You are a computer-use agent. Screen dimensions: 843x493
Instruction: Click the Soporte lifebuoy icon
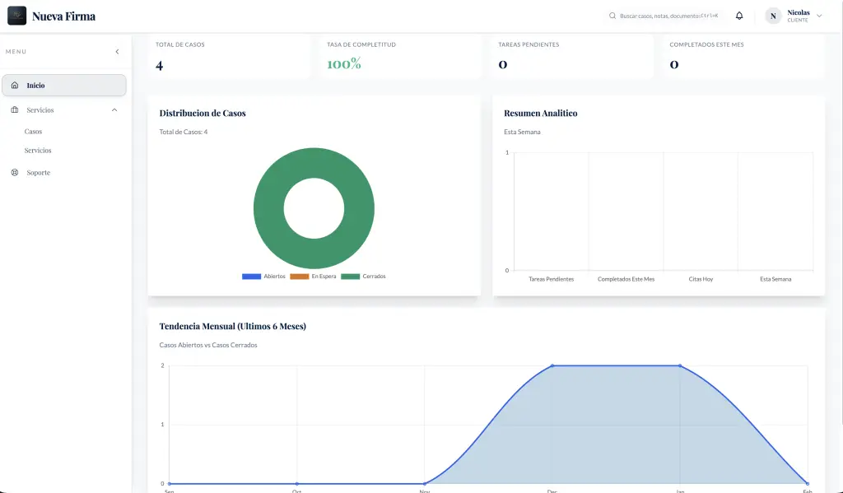pyautogui.click(x=15, y=173)
